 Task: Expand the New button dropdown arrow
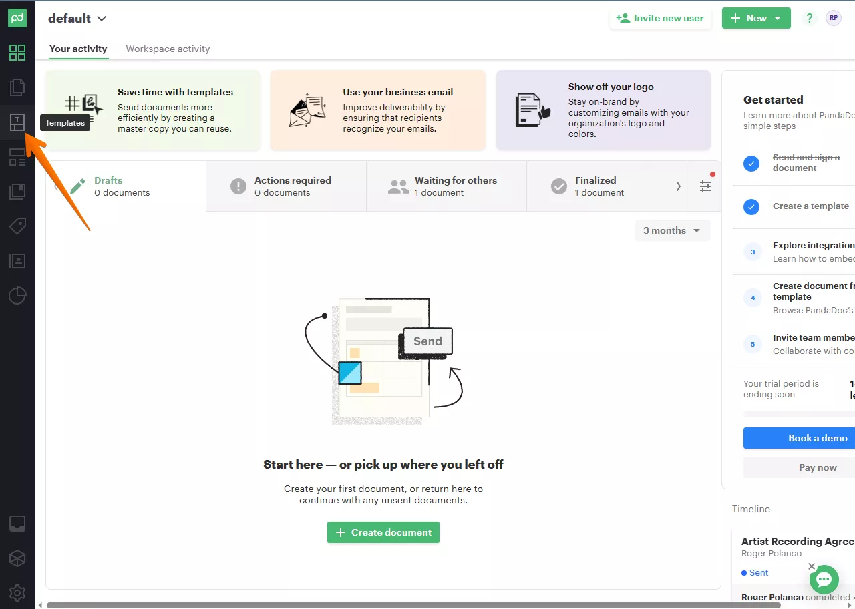(778, 19)
